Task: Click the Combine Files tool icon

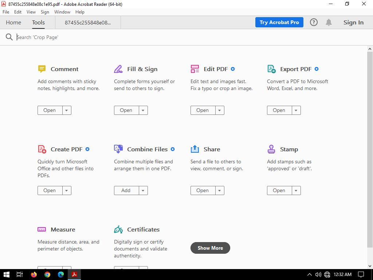Action: pos(118,149)
